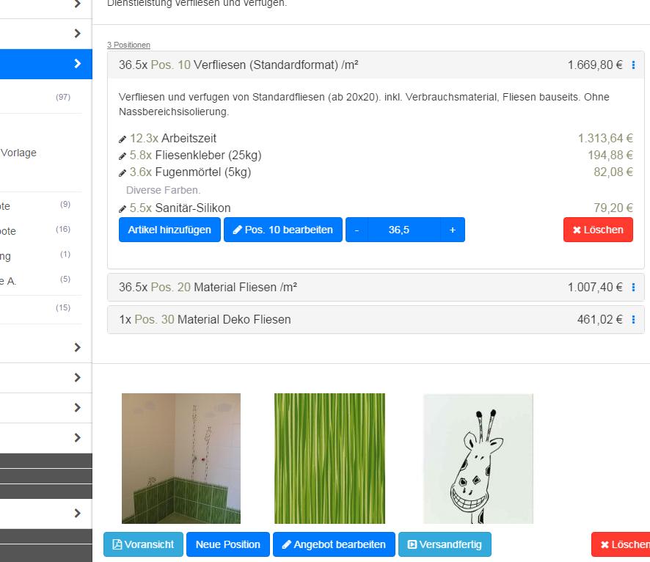Edit Fliesenkleber (25kg) via the pencil icon
The height and width of the screenshot is (562, 650).
point(123,155)
